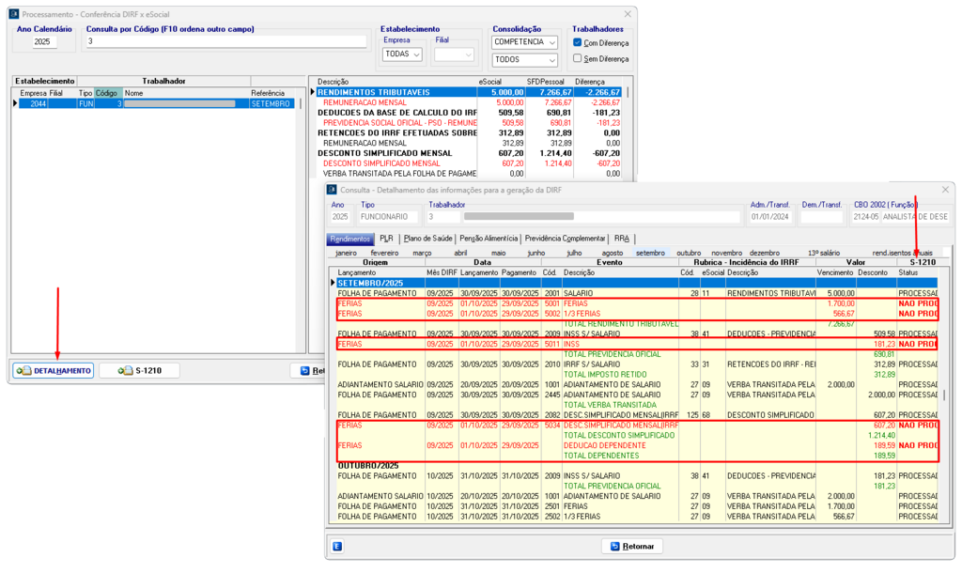Click row pointer arrow beside SETEMBRO/2025
The image size is (962, 573).
(x=333, y=282)
